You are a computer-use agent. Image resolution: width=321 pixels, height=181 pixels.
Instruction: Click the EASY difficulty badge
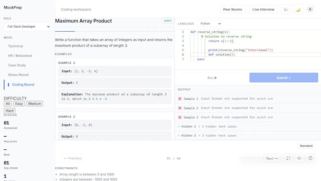click(x=168, y=21)
